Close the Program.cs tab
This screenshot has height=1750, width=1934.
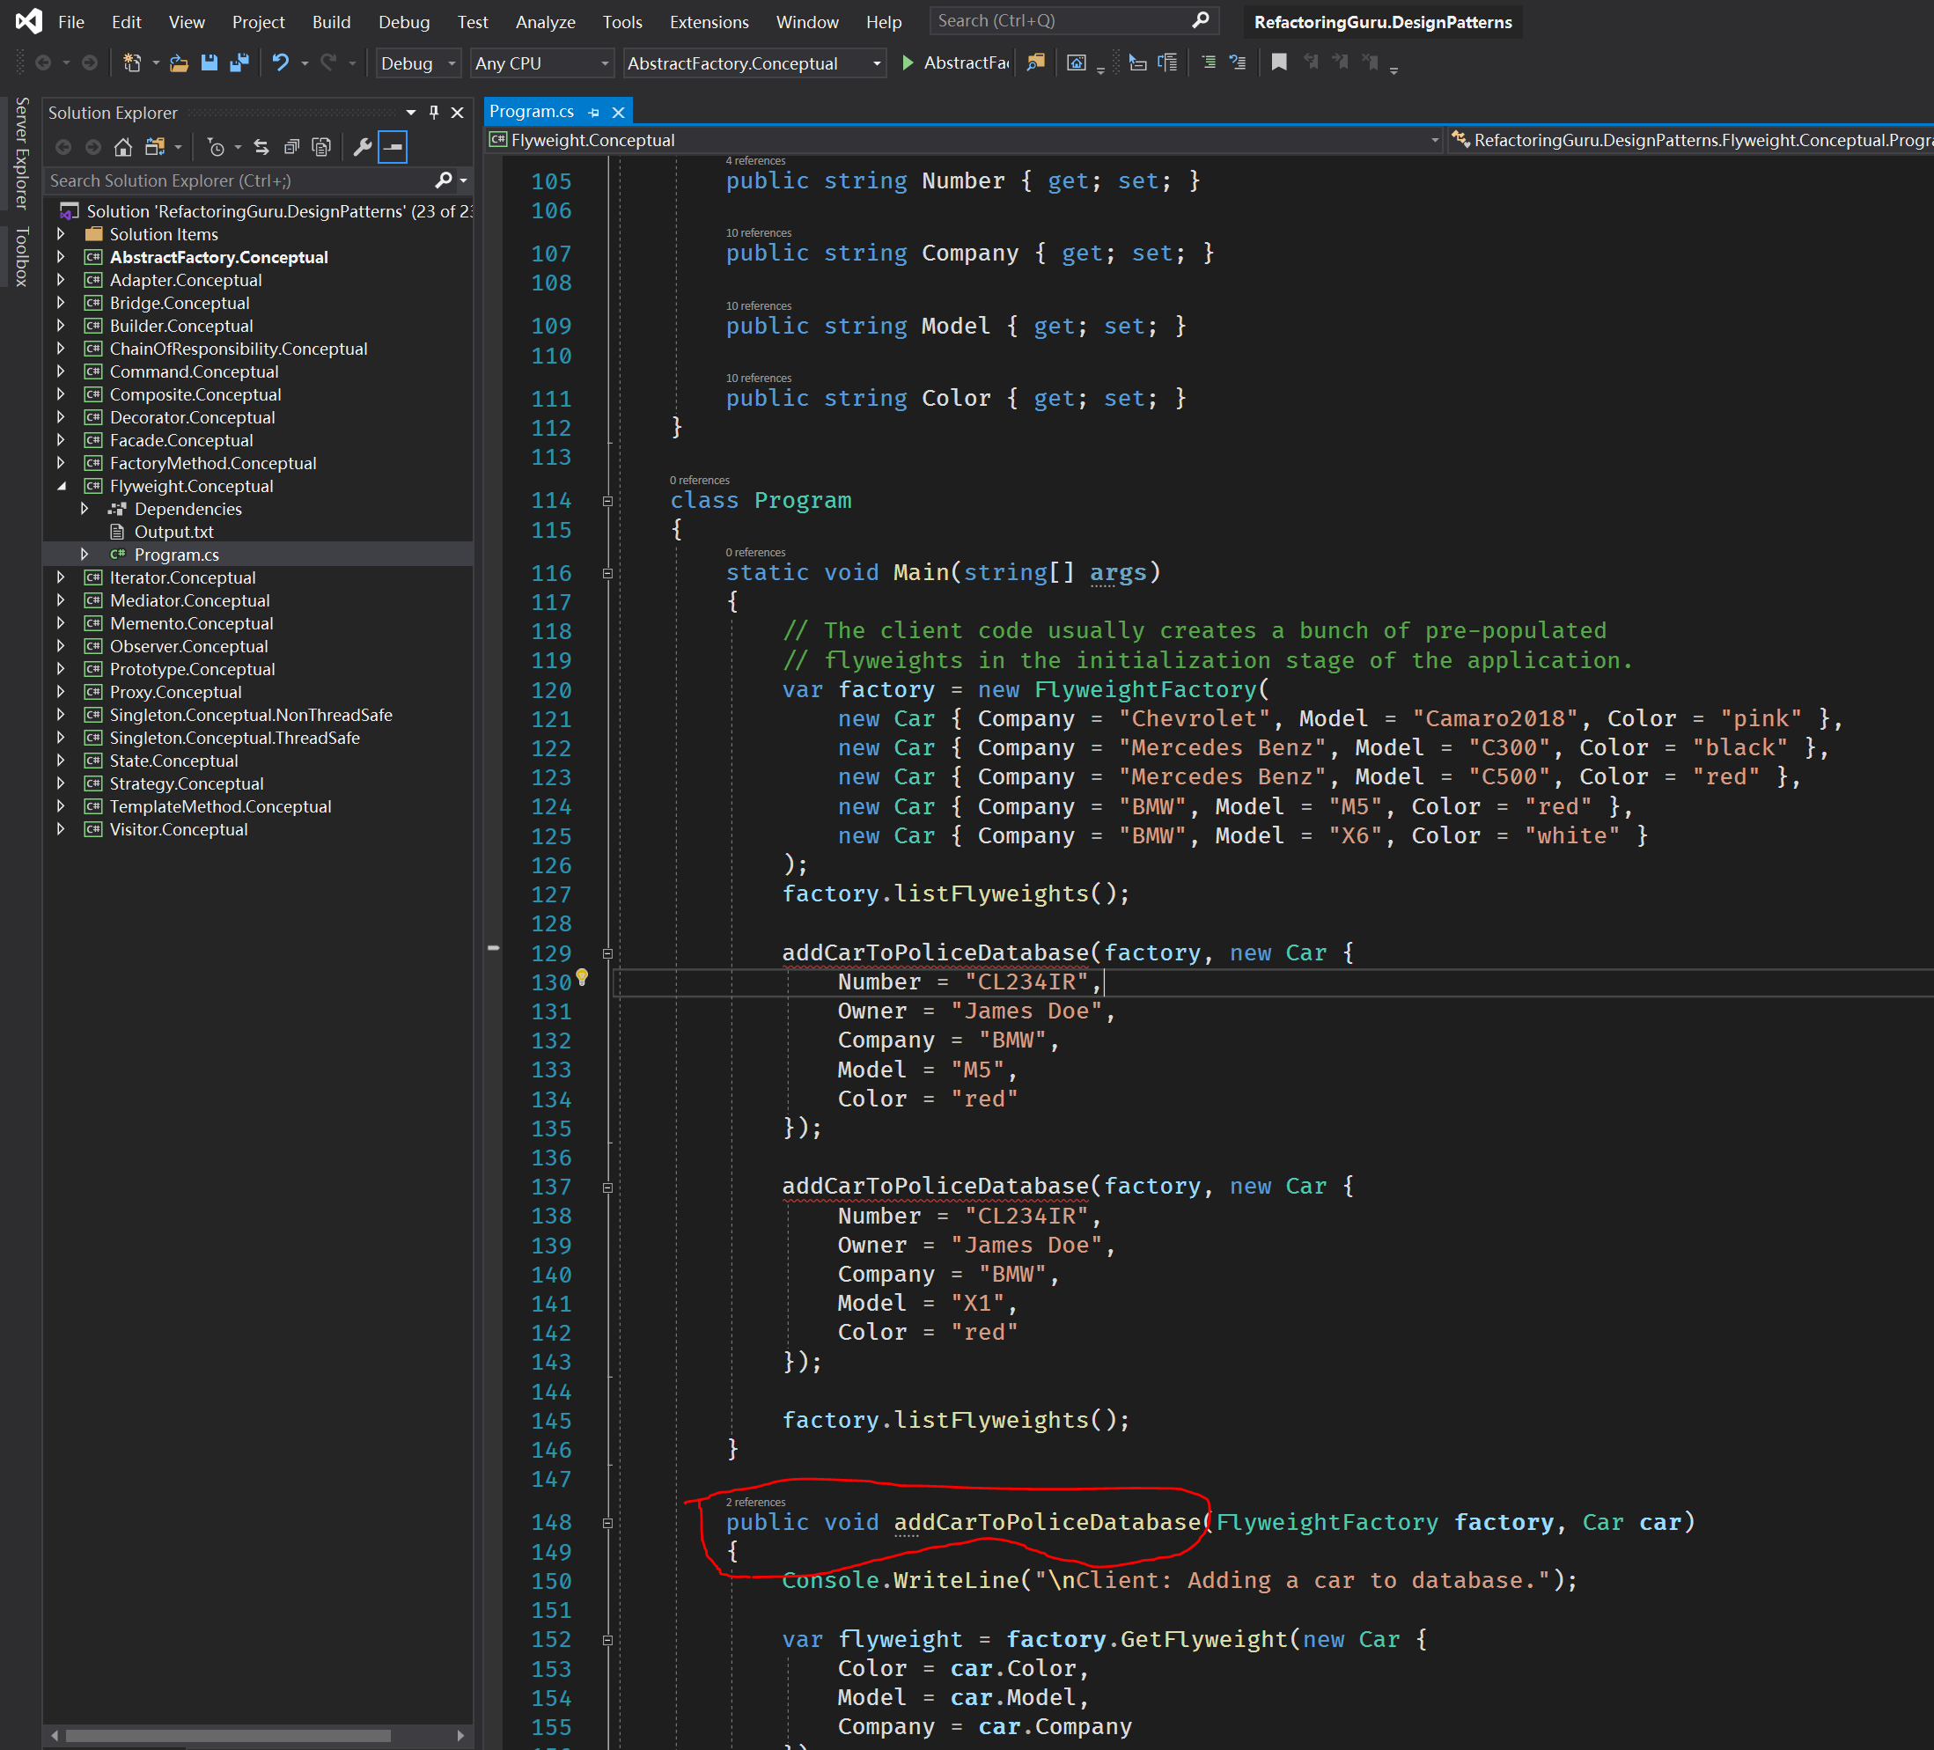[619, 113]
